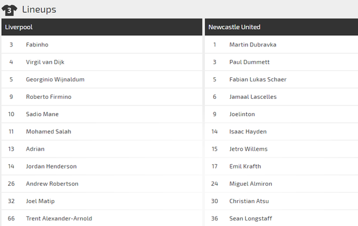This screenshot has width=358, height=226.
Task: Open Sadio Mane player entry
Action: coord(42,114)
